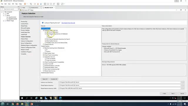Click the single window view toolbar icon

pyautogui.click(x=48, y=4)
